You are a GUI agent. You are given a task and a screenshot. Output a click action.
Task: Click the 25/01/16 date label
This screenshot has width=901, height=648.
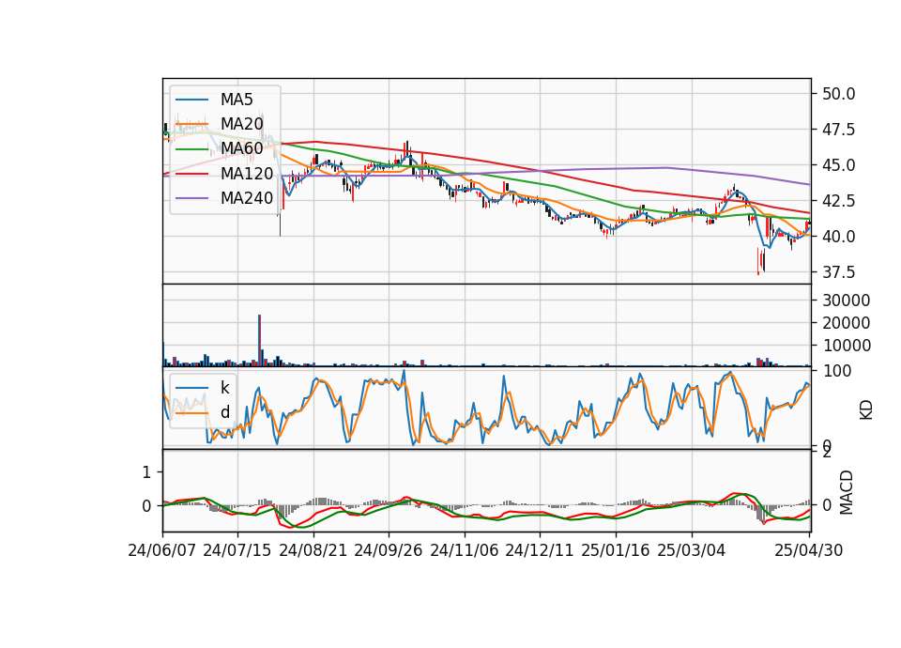click(616, 550)
